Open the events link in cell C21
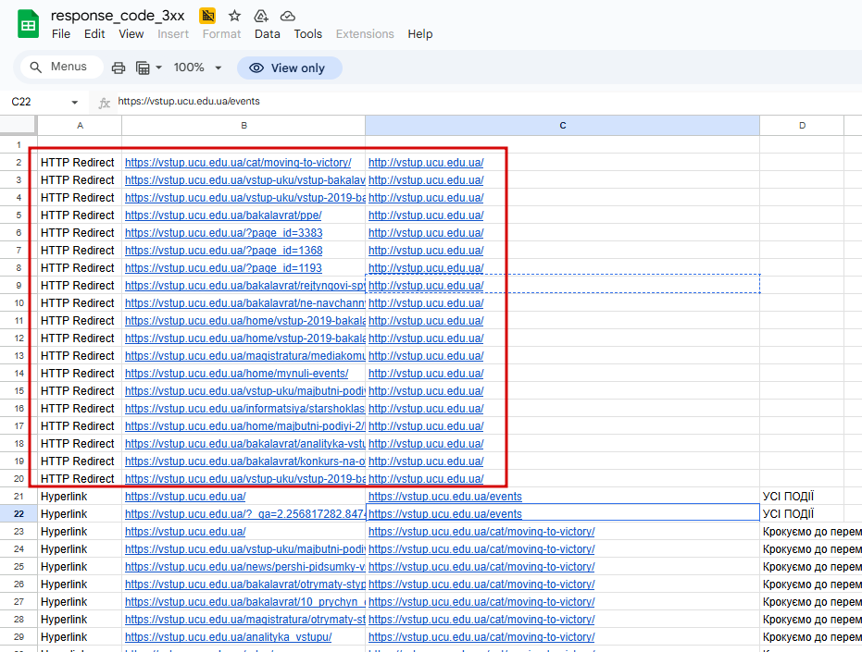The width and height of the screenshot is (862, 652). 444,497
